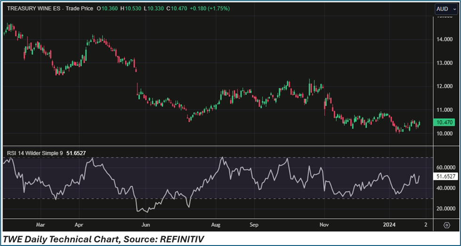This screenshot has height=246, width=461.
Task: Select the 12.000 price axis label
Action: pos(444,86)
